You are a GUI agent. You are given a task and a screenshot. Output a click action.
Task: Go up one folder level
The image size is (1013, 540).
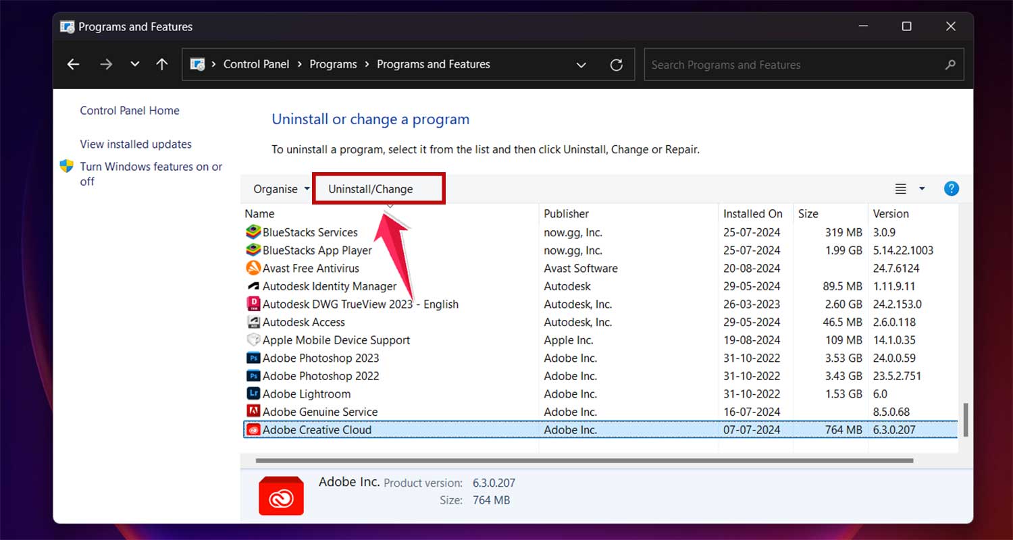coord(162,65)
